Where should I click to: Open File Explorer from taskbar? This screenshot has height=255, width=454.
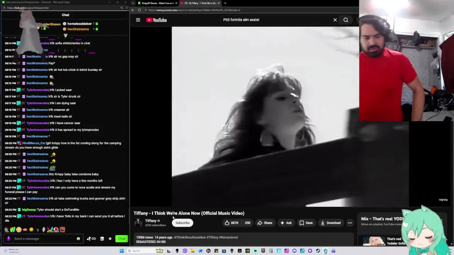[193, 251]
